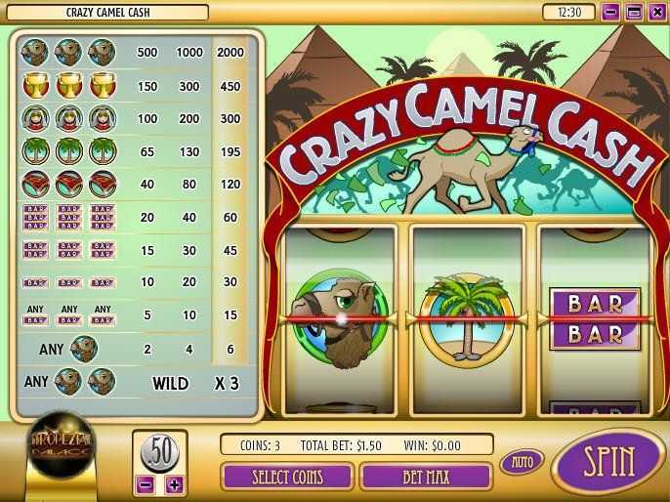Click the camel icon beside ANY in the 2-4-6 row
670x502 pixels.
tap(84, 349)
